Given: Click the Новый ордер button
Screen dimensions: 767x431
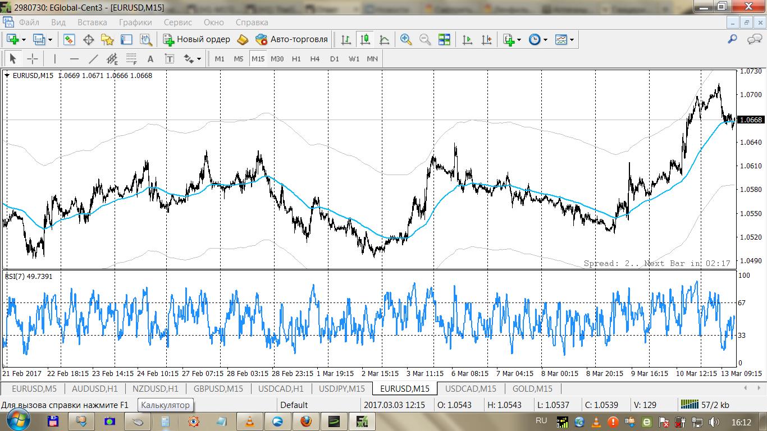Looking at the screenshot, I should [x=197, y=39].
